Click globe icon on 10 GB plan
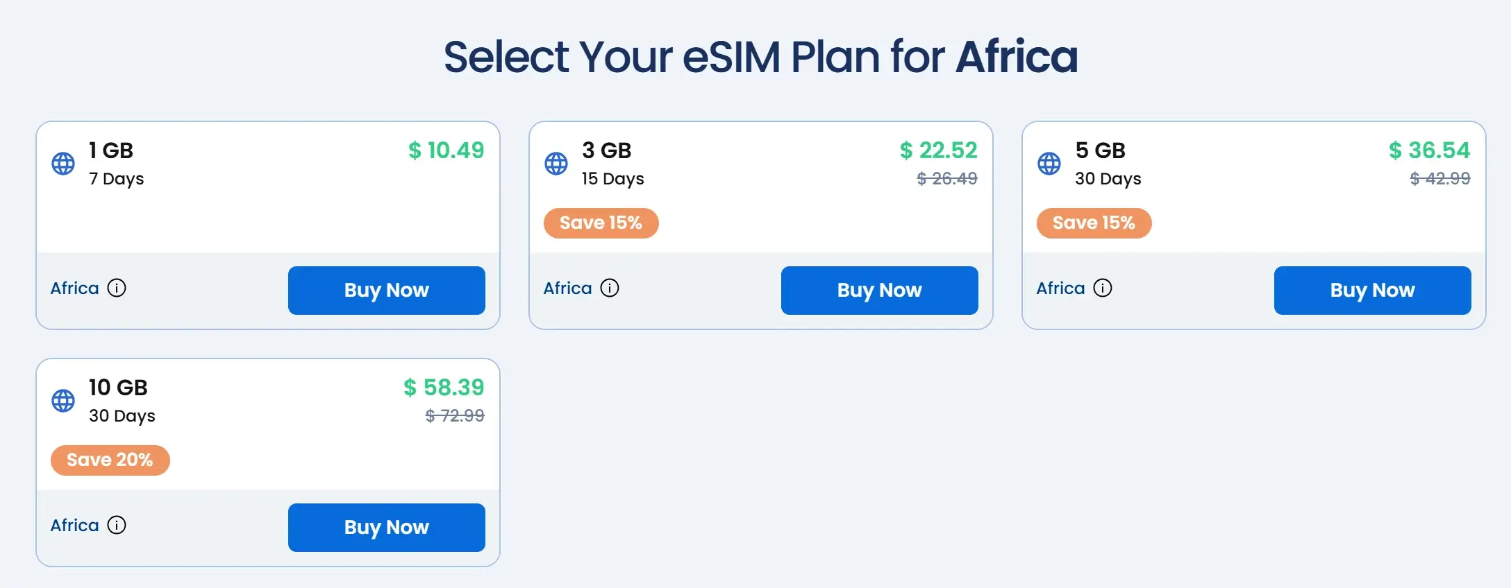Viewport: 1511px width, 588px height. 63,401
